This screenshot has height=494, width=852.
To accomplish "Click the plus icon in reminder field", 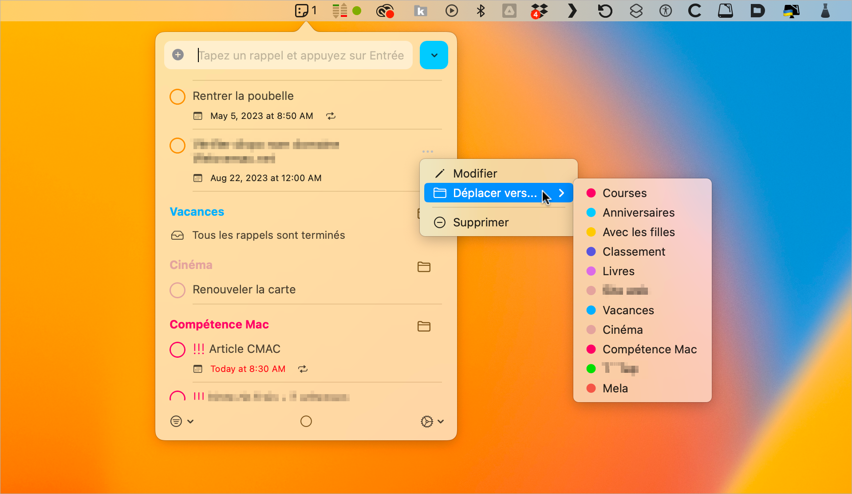I will pyautogui.click(x=178, y=55).
